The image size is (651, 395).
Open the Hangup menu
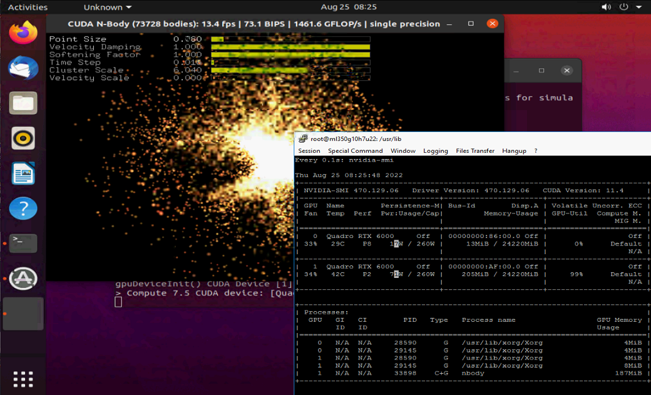(x=514, y=151)
